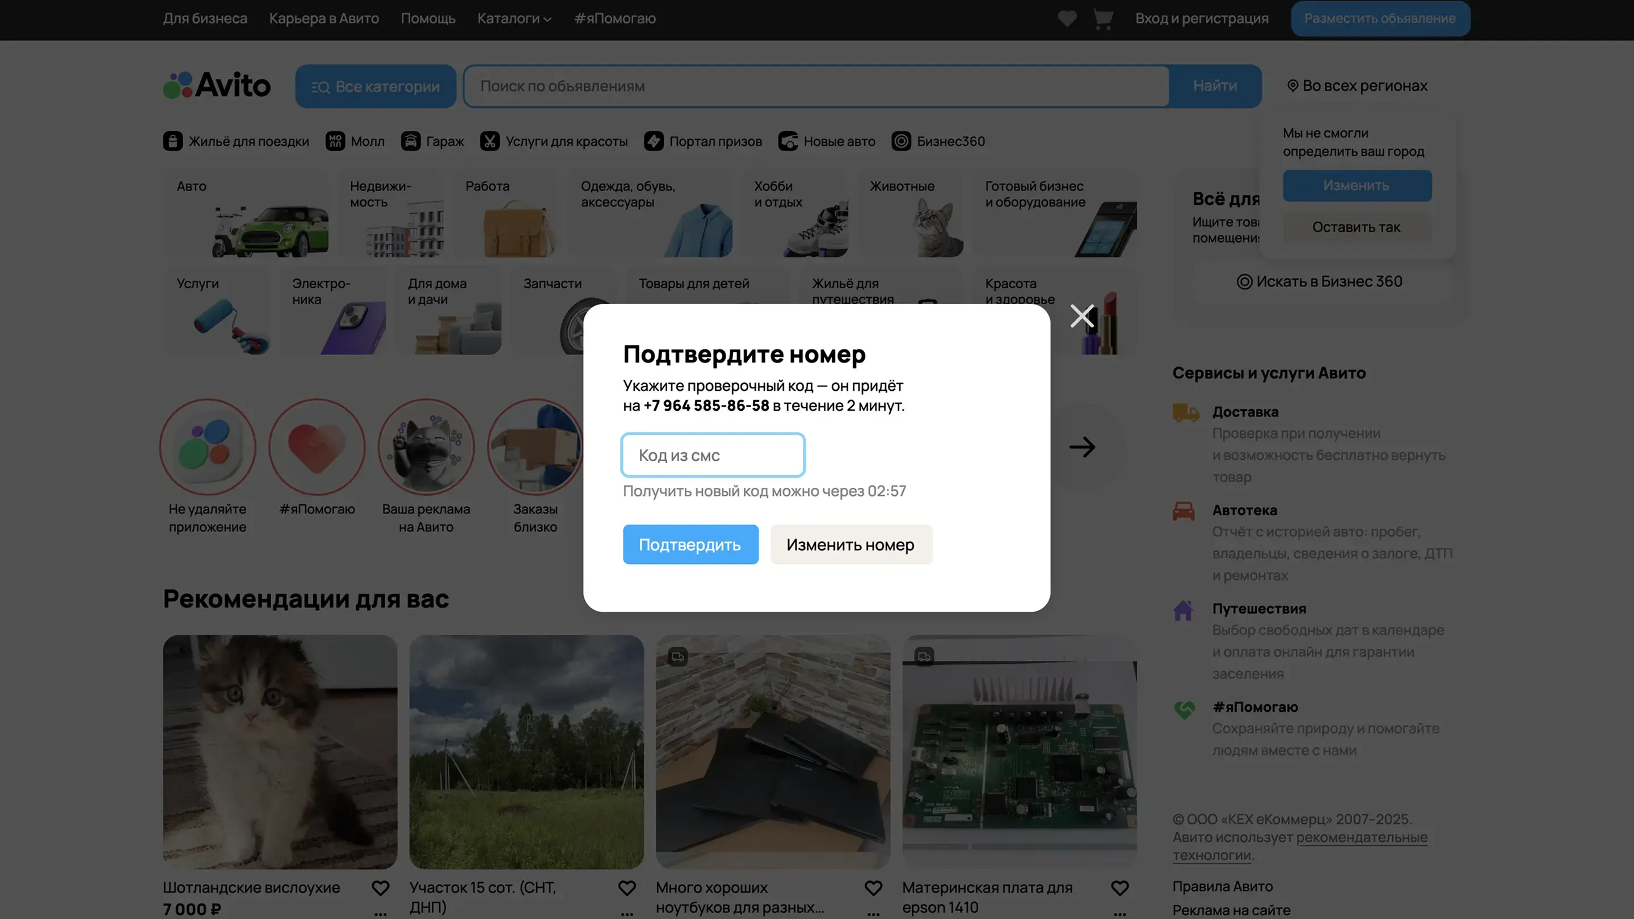Screen dimensions: 1634x919
Task: Open the shopping cart icon
Action: tap(1103, 18)
